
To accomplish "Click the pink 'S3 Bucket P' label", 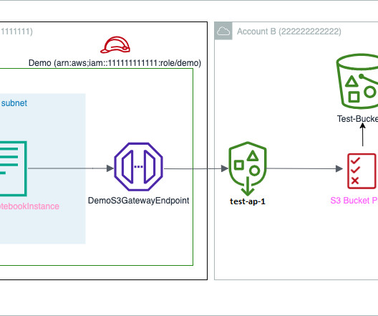I will coord(354,201).
